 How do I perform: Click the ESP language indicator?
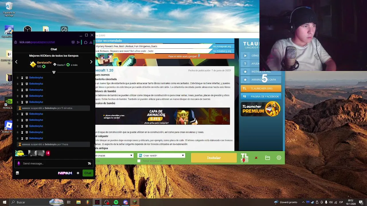[x=341, y=202]
